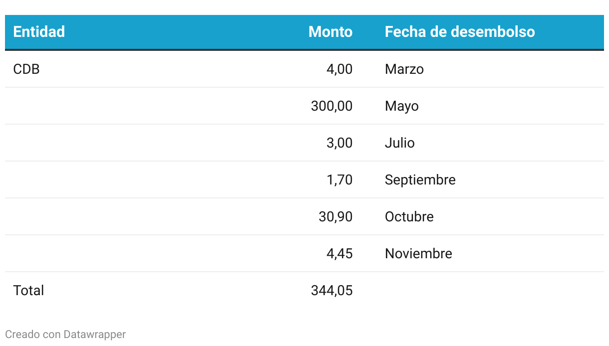Select the Mayo disbursement cell
Viewport: 609px width, 346px height.
click(402, 106)
